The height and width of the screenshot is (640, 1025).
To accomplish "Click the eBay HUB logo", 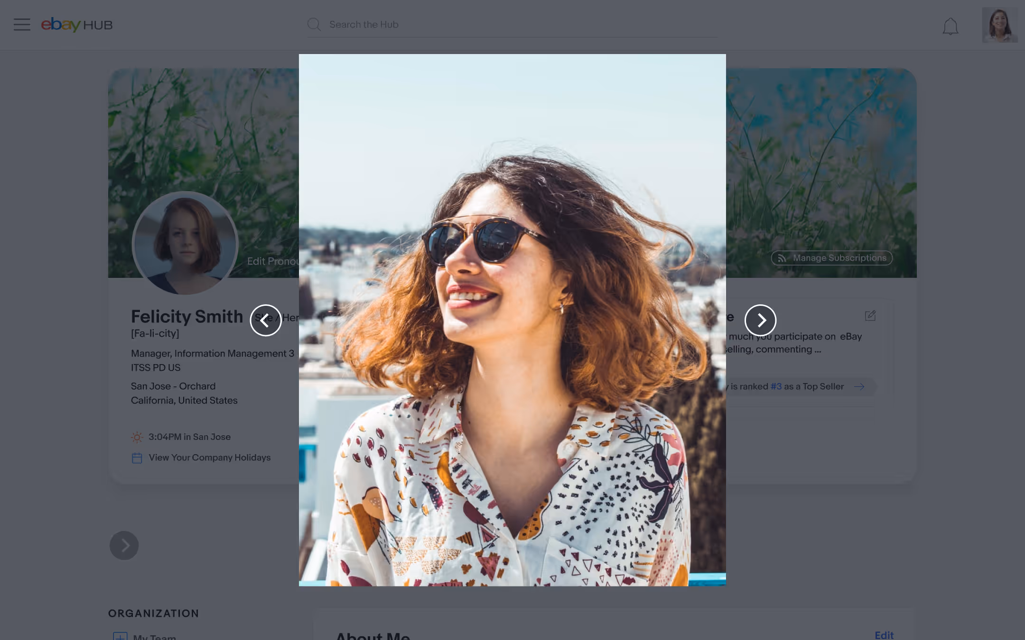I will (77, 25).
